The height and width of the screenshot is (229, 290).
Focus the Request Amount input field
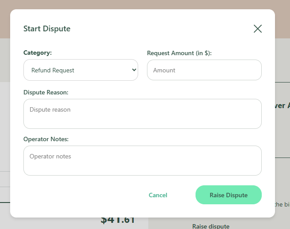[204, 70]
